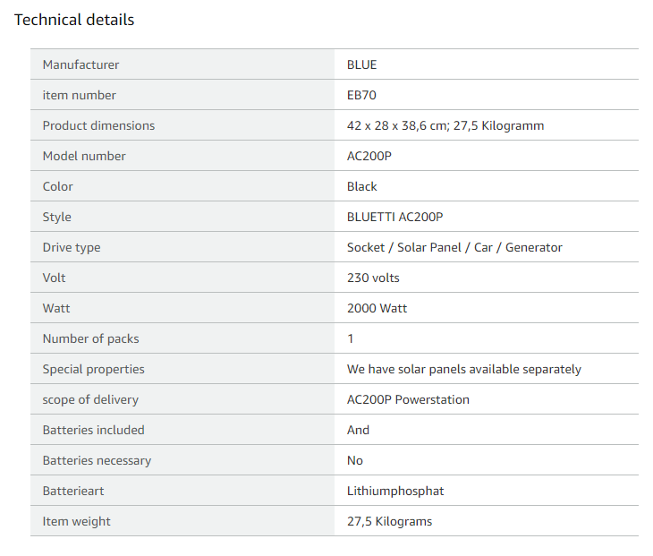Select the Drive type label

72,247
